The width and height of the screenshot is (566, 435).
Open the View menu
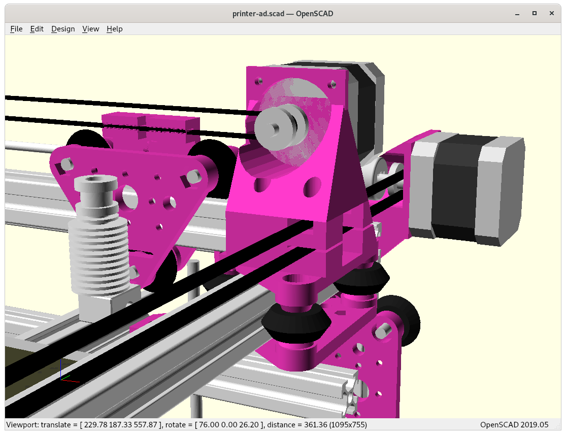coord(90,29)
